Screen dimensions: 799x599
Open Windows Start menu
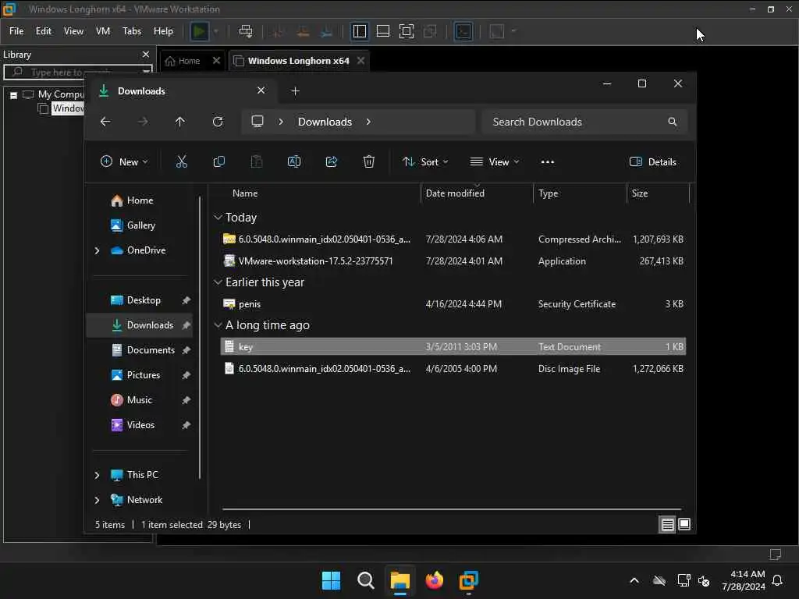pos(331,580)
